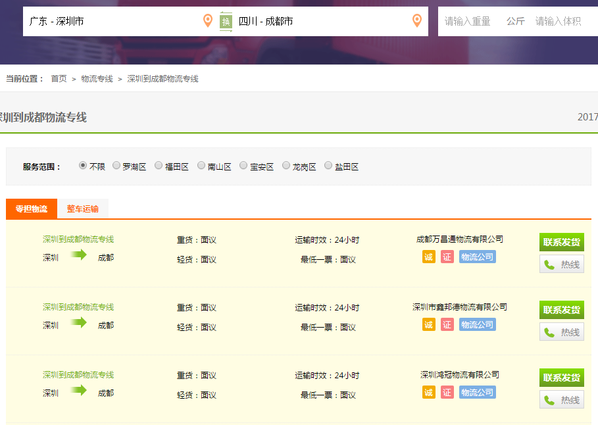Click green arrow in 鑫邦德 route row
The image size is (598, 425).
pos(78,322)
